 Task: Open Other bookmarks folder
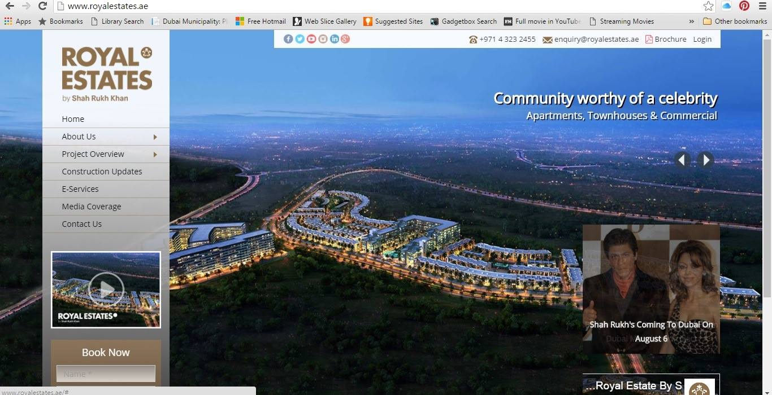pos(735,21)
